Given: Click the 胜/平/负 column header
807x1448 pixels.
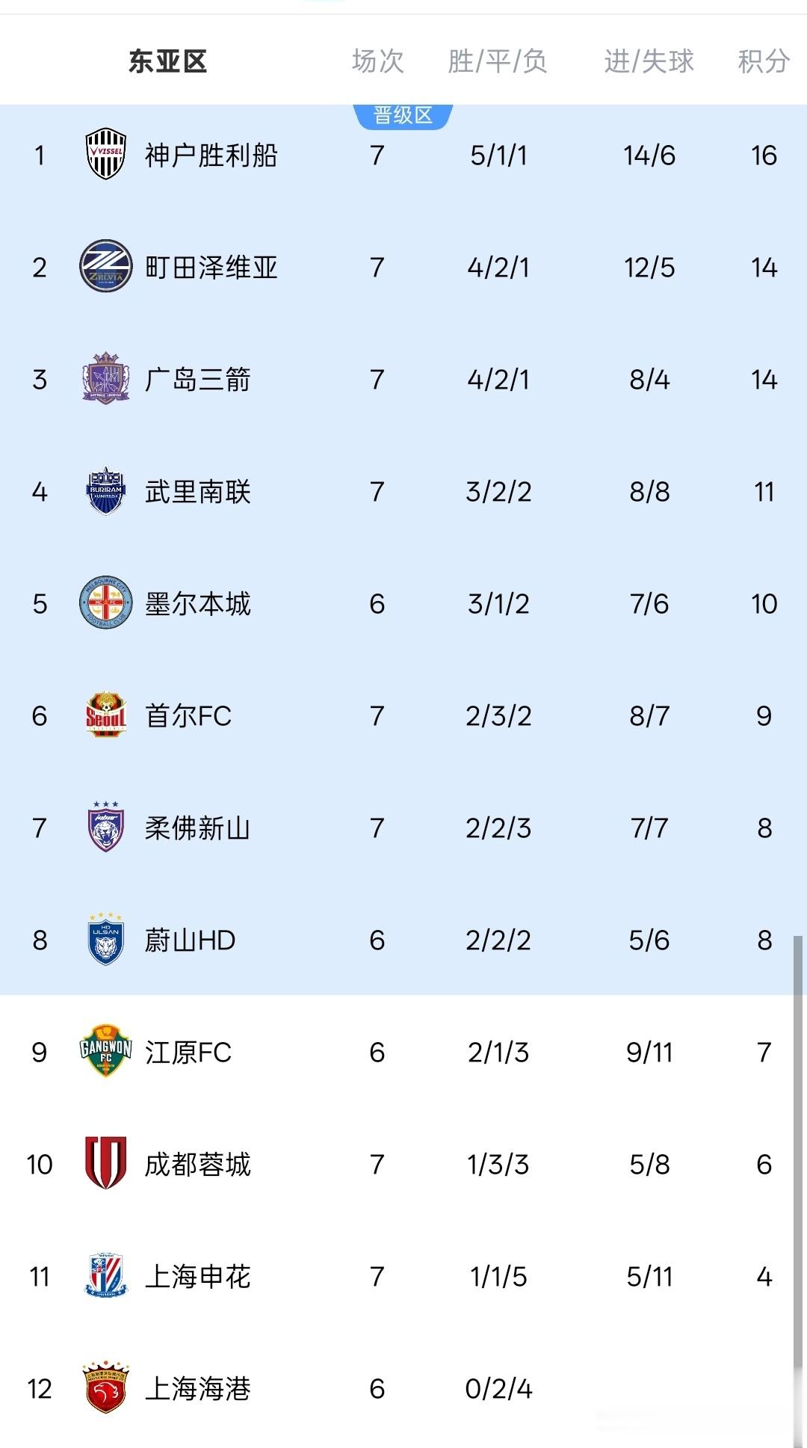Looking at the screenshot, I should point(498,61).
